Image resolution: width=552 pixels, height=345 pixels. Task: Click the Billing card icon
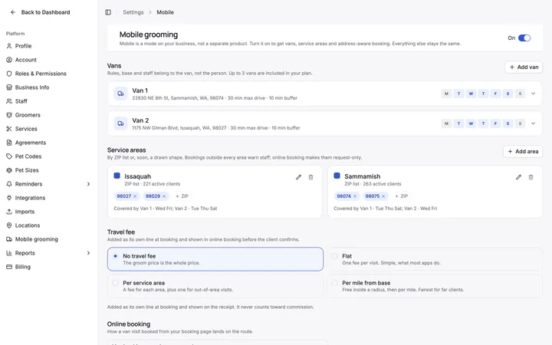click(9, 267)
